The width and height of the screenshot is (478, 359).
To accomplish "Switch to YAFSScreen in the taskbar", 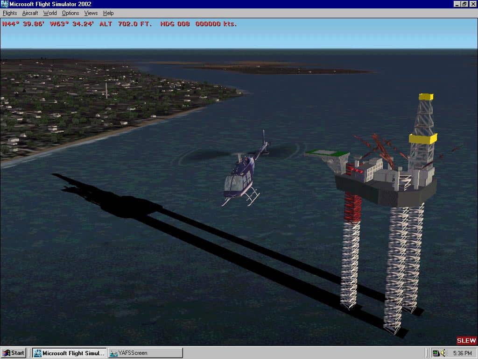I will click(x=145, y=353).
